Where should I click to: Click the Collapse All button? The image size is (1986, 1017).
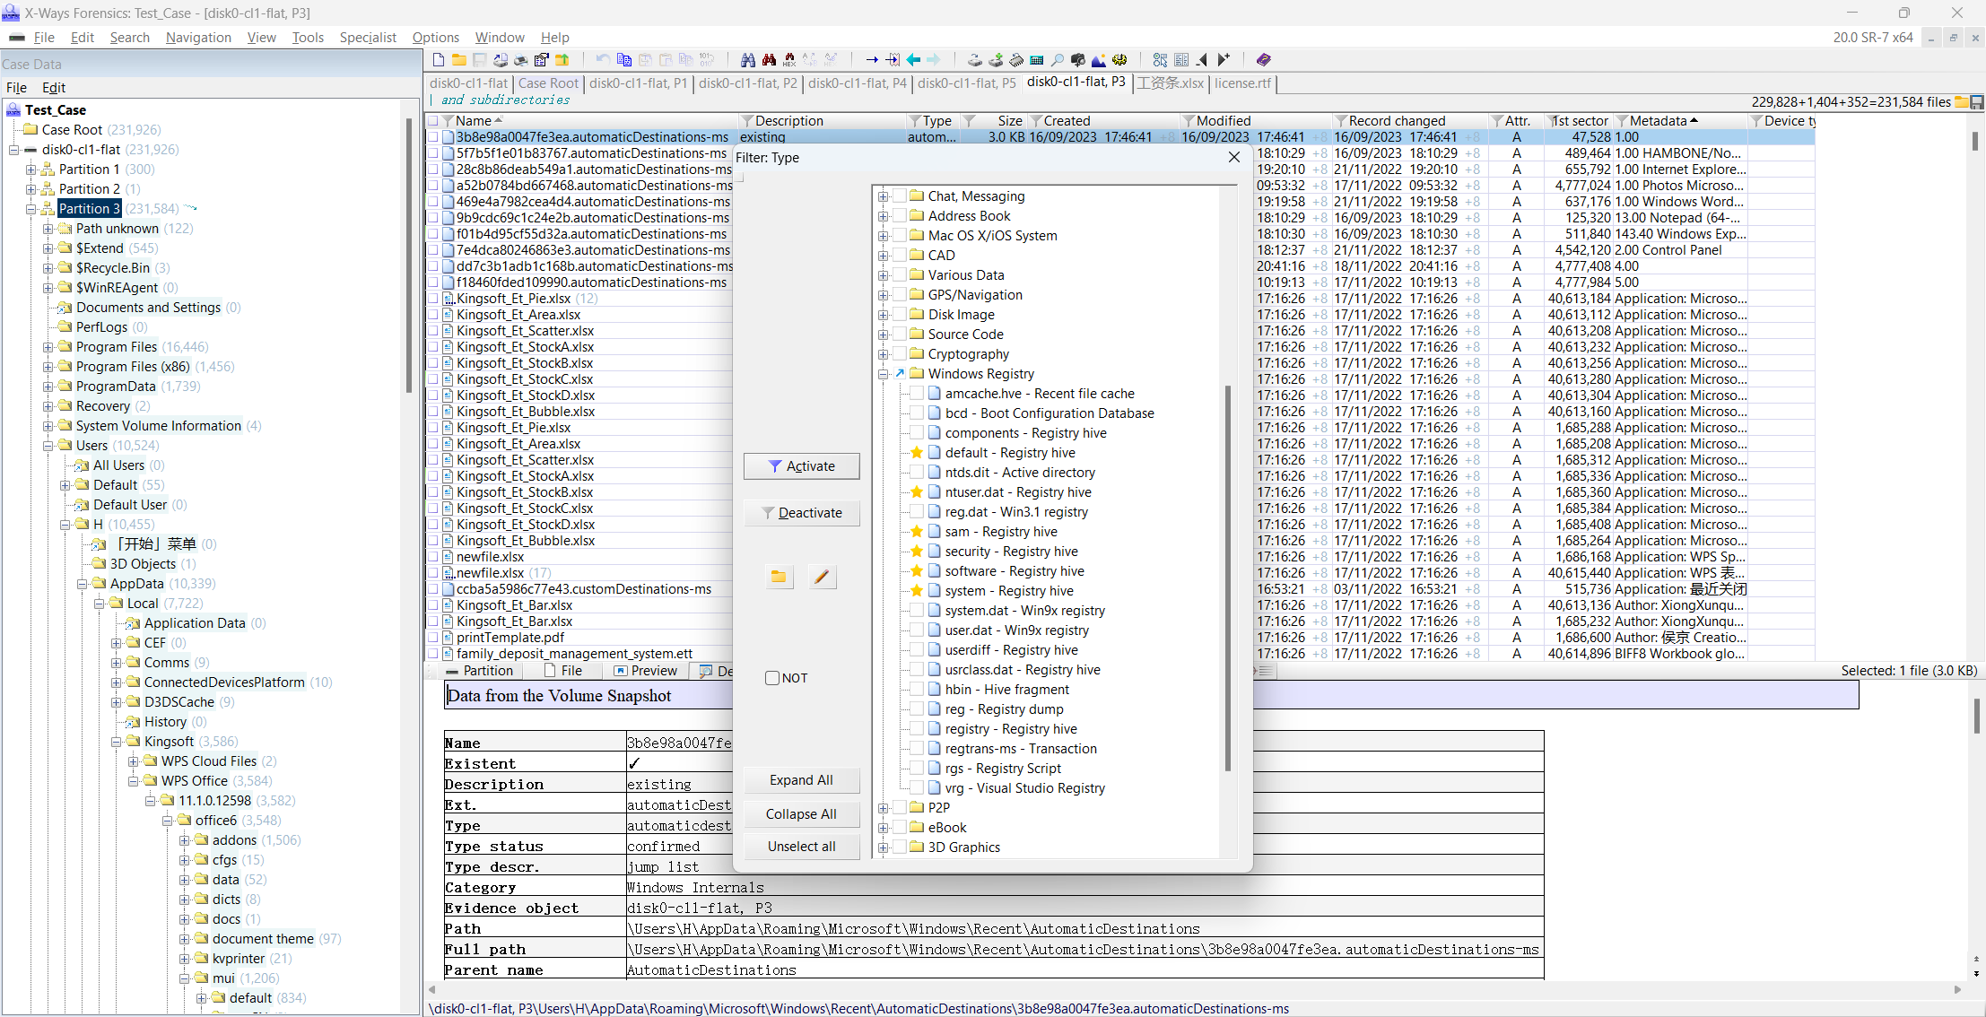click(x=801, y=814)
